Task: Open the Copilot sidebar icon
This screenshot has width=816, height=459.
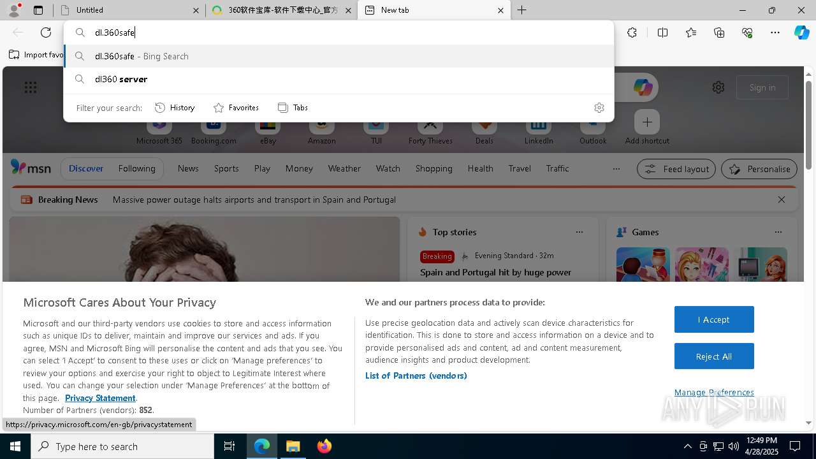Action: click(801, 33)
